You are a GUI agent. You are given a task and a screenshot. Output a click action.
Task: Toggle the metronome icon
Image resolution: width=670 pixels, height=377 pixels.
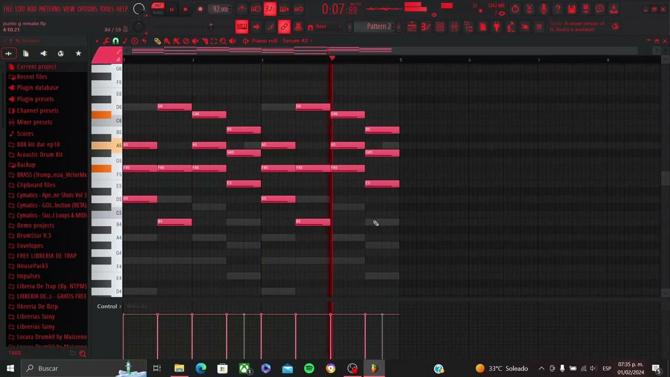(242, 9)
